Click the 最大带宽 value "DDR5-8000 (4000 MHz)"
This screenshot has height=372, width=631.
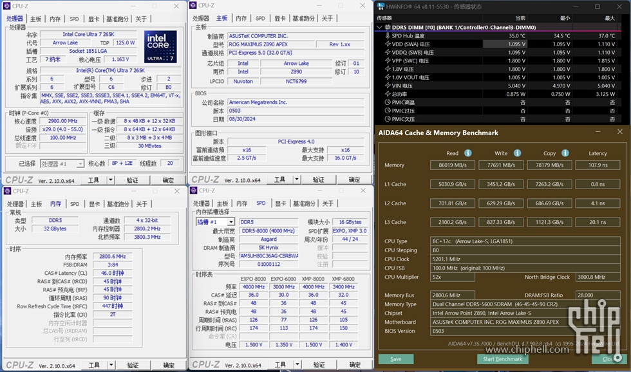(x=268, y=231)
